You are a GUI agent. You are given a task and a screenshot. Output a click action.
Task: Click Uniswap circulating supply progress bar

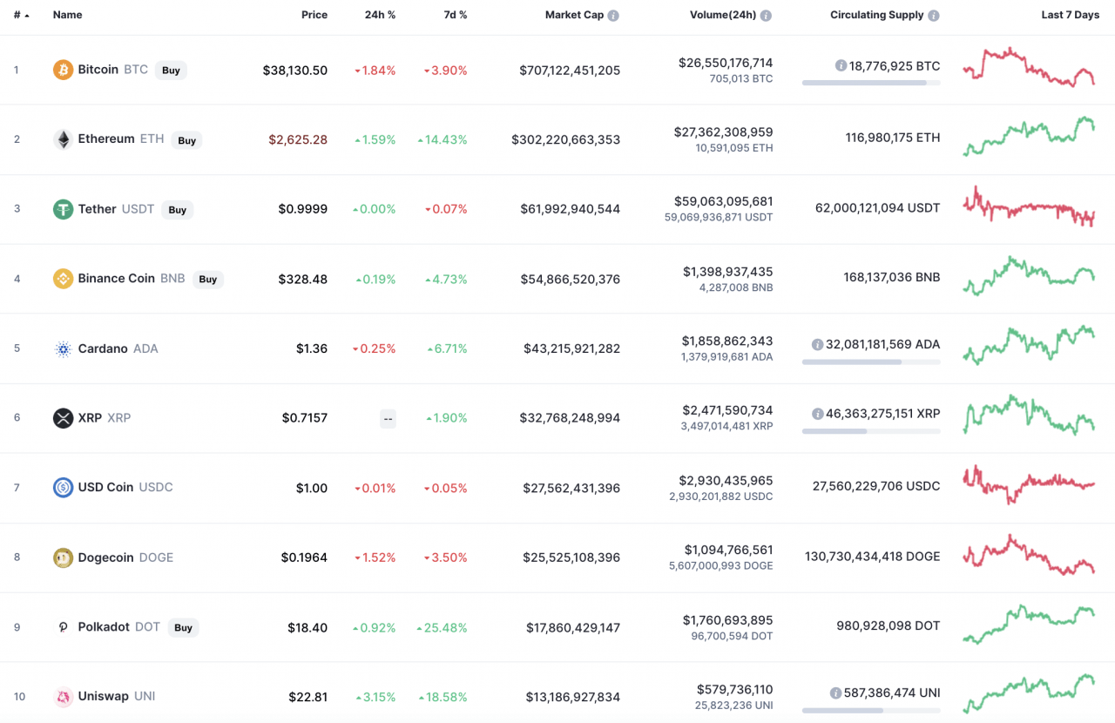click(871, 710)
